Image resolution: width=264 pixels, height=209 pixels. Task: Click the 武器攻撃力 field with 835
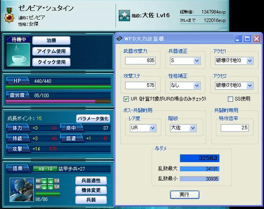(140, 60)
